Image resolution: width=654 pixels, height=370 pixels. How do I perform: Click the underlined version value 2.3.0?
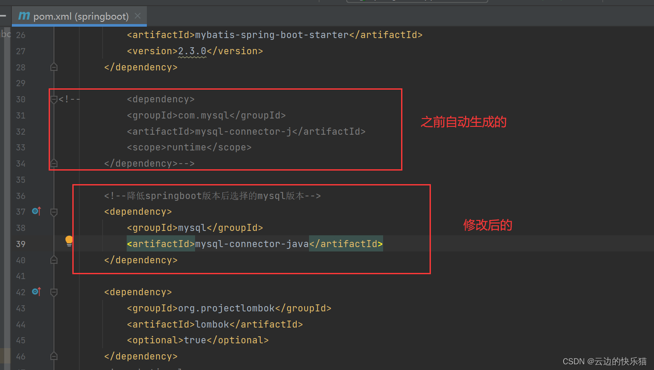tap(192, 51)
